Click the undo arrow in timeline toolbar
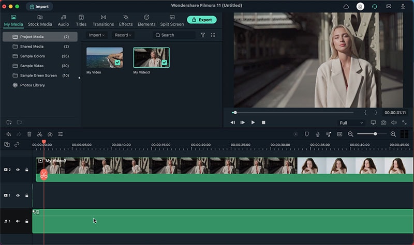The height and width of the screenshot is (245, 414). [9, 134]
